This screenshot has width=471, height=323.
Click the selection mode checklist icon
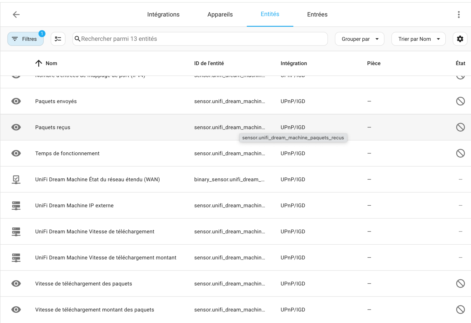[x=58, y=39]
